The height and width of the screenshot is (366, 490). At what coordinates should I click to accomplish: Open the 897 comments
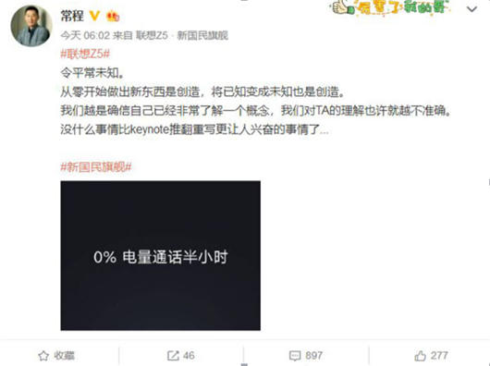314,356
